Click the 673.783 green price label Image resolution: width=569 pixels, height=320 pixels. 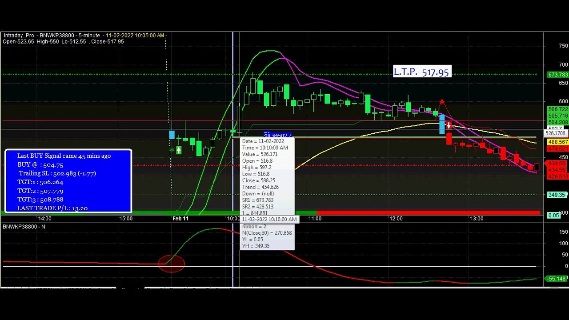(x=557, y=75)
